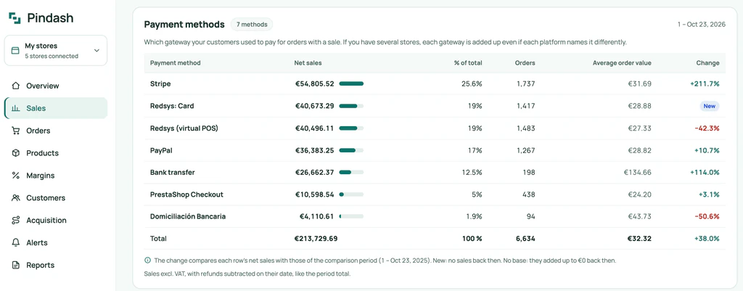Click the New badge on Redsys: Card
Image resolution: width=743 pixels, height=291 pixels.
click(710, 106)
